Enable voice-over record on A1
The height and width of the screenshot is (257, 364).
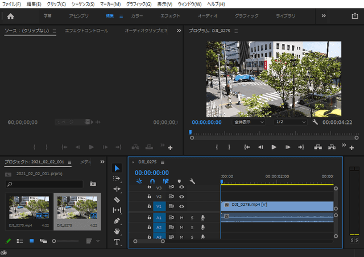click(x=202, y=218)
